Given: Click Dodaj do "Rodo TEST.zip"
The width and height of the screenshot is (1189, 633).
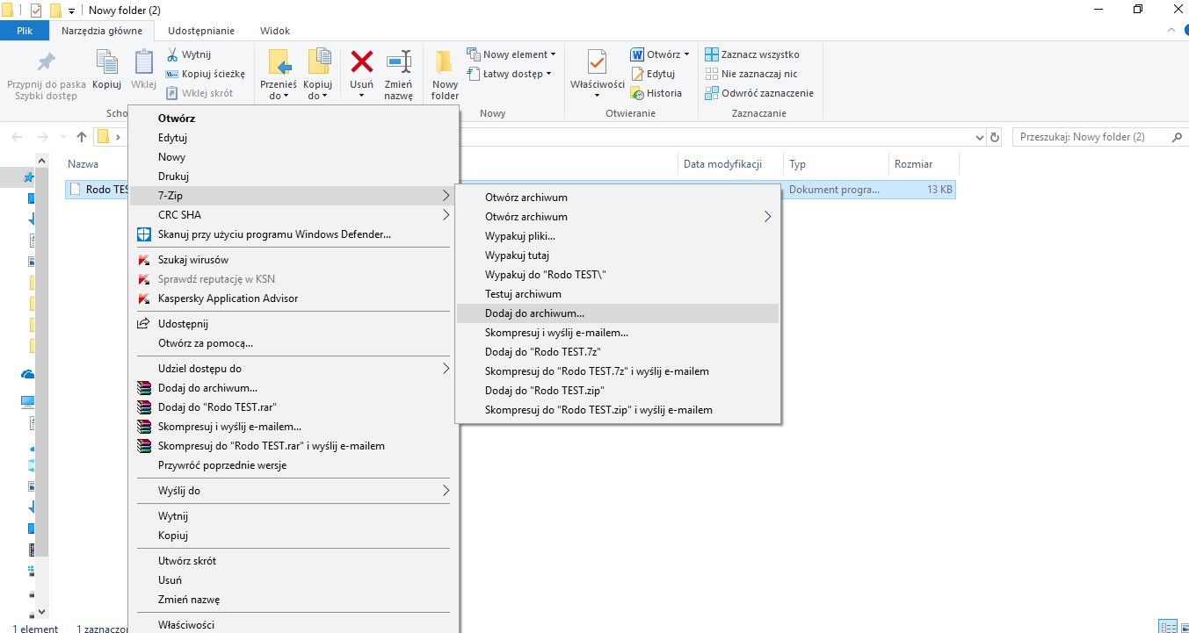Looking at the screenshot, I should (618, 391).
